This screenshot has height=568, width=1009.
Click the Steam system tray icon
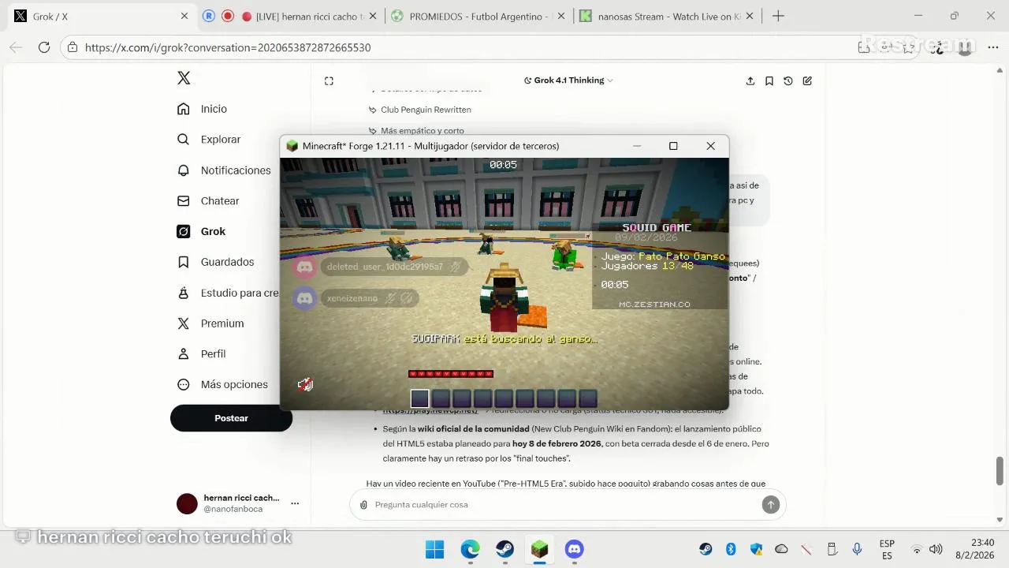coord(706,549)
